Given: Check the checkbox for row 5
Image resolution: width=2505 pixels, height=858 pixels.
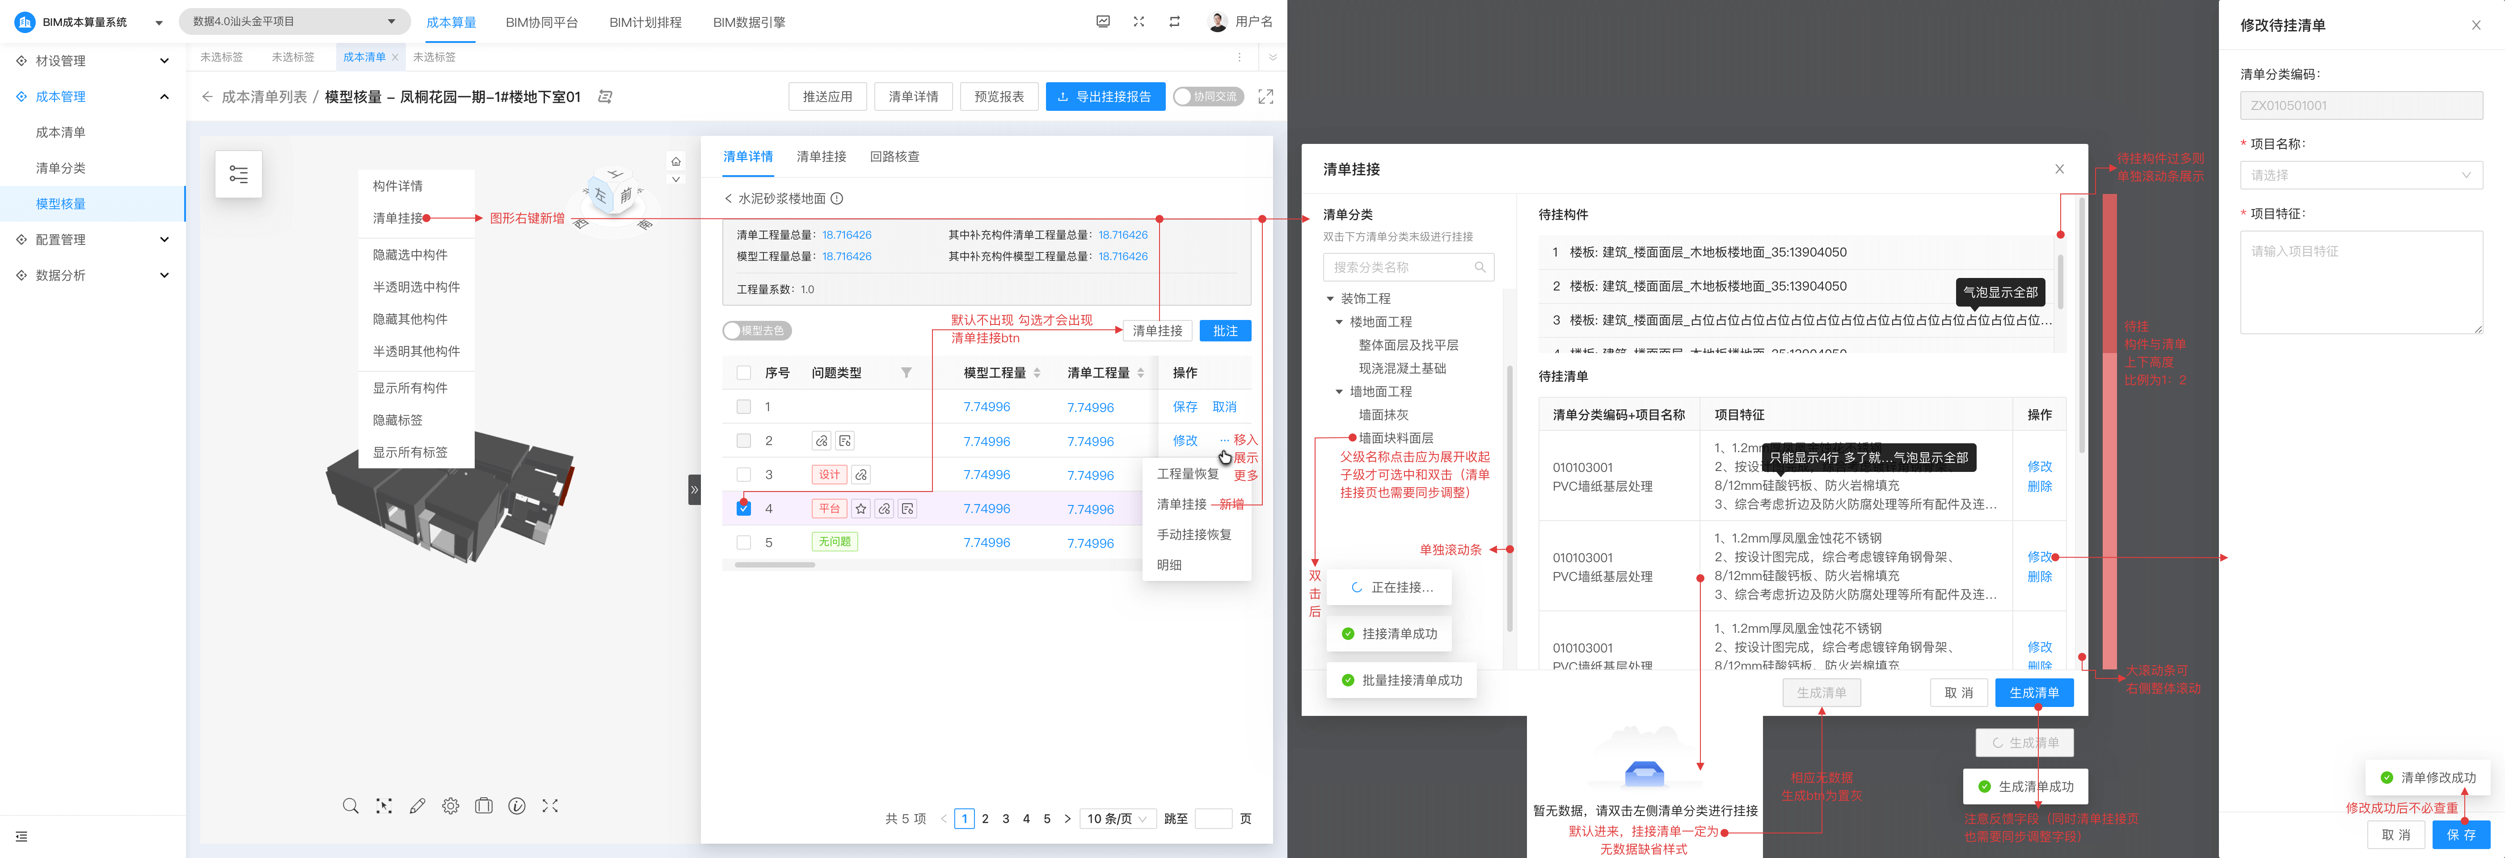Looking at the screenshot, I should click(744, 542).
